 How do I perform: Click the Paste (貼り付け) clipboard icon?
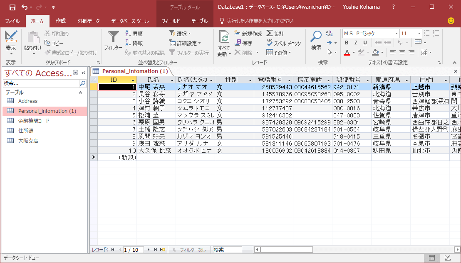(x=33, y=37)
